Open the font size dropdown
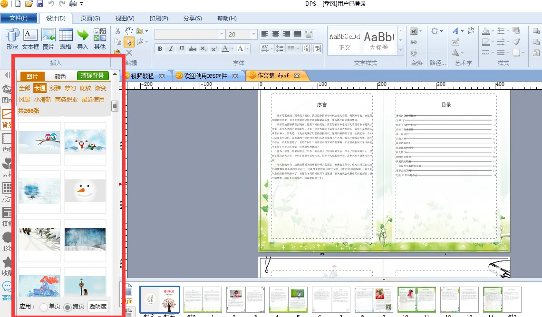The height and width of the screenshot is (317, 542). [253, 35]
